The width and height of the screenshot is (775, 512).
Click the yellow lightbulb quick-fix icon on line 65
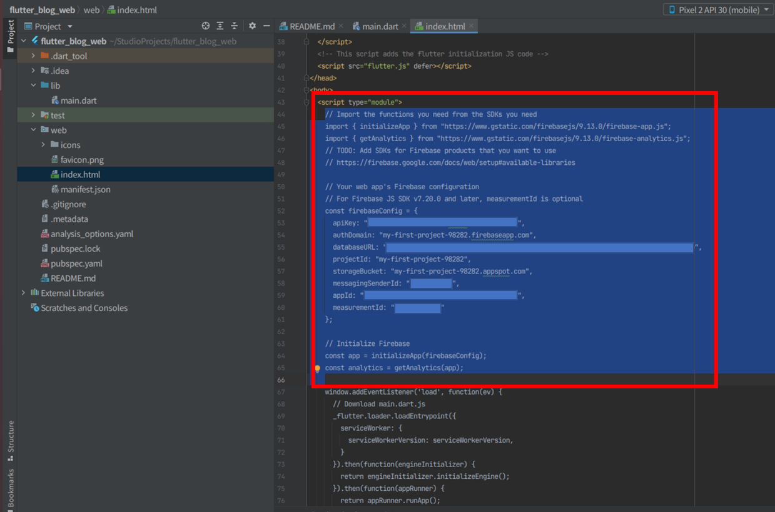(x=317, y=368)
